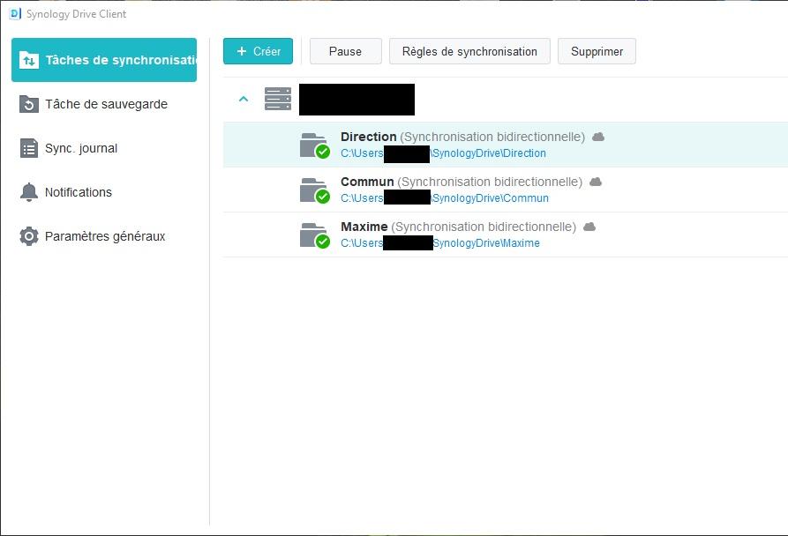This screenshot has height=536, width=788.
Task: Click the Synology Drive Client app icon
Action: coord(15,13)
